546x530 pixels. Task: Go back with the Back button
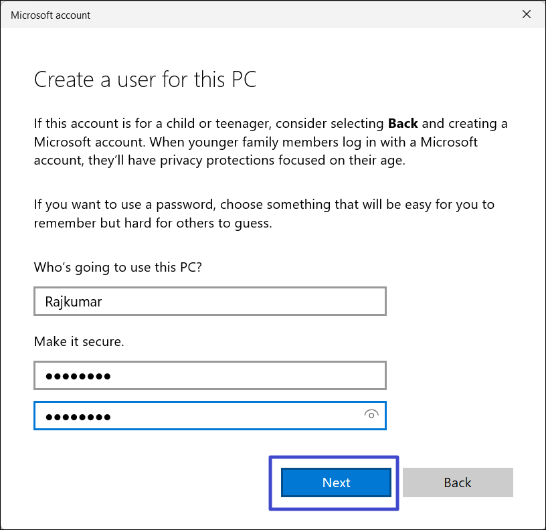coord(458,482)
